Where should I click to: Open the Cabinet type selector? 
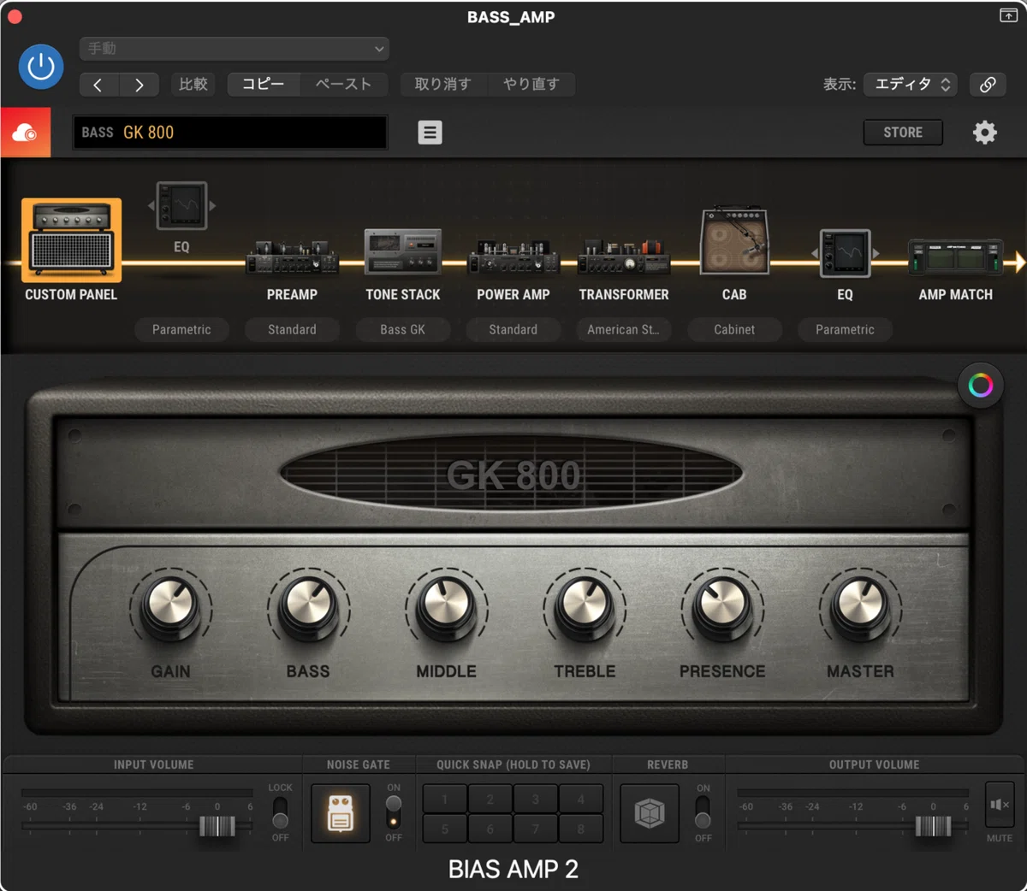point(734,329)
